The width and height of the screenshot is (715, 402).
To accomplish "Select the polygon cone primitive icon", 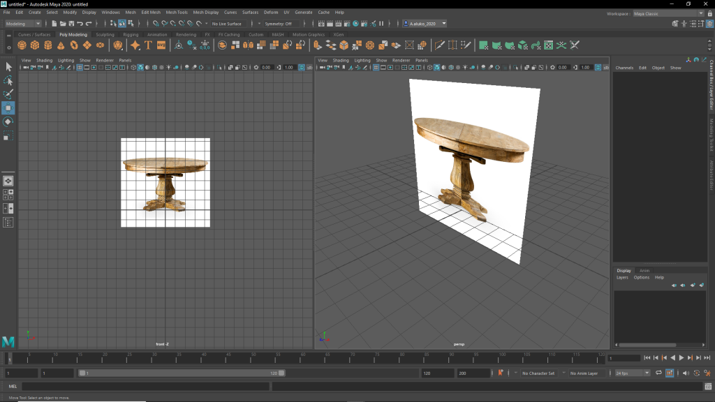I will (61, 45).
